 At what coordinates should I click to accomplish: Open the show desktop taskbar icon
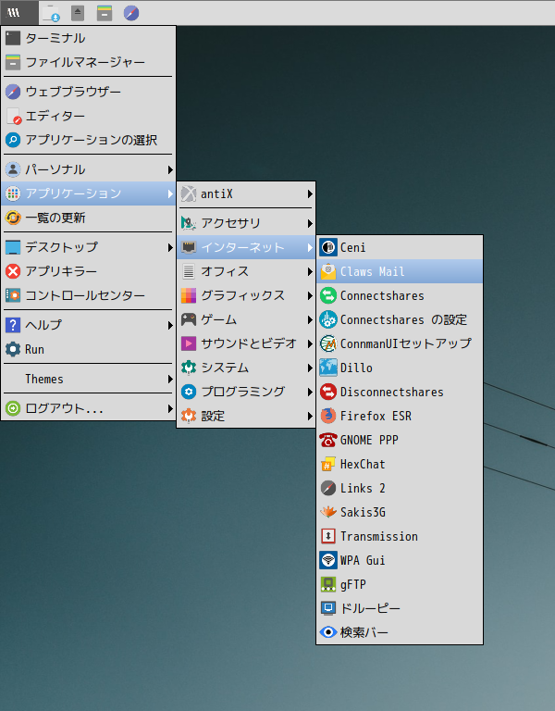[x=51, y=13]
